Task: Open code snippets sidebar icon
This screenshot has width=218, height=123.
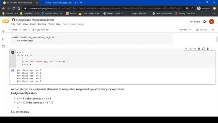Action: pyautogui.click(x=3, y=39)
